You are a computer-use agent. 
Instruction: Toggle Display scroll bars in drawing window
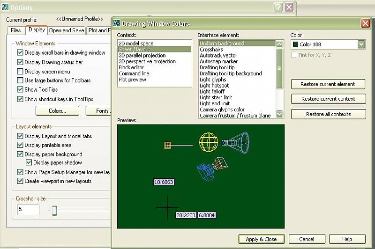[20, 52]
